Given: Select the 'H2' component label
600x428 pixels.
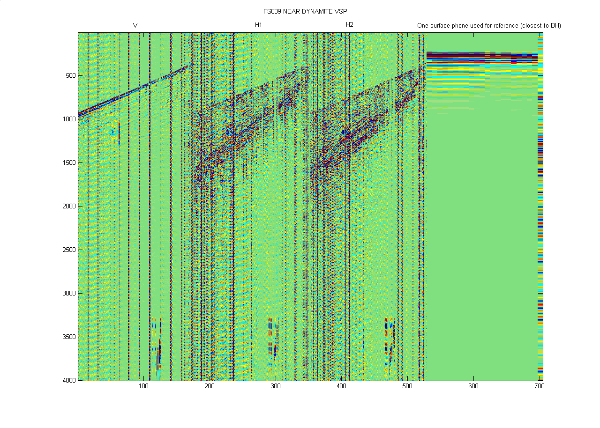Looking at the screenshot, I should pyautogui.click(x=350, y=25).
